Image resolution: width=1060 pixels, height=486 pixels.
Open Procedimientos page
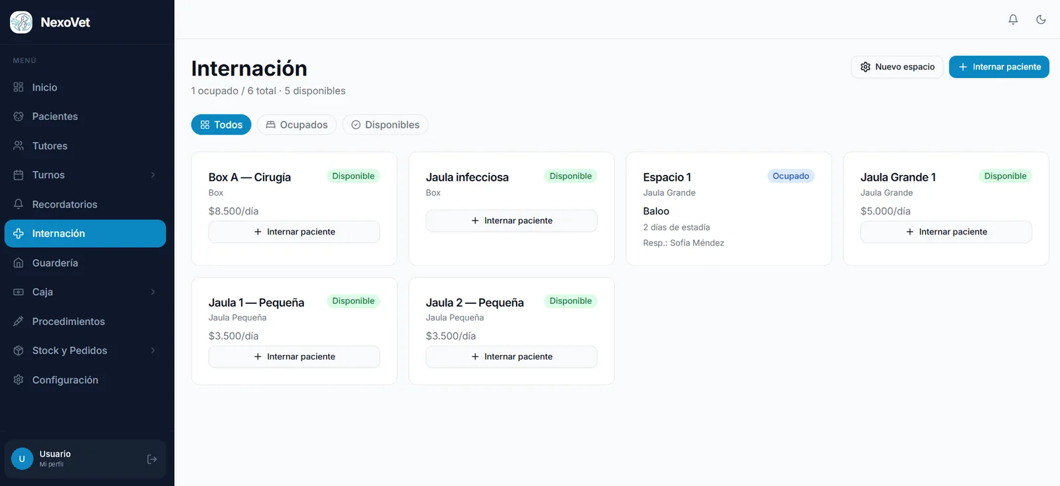(85, 321)
